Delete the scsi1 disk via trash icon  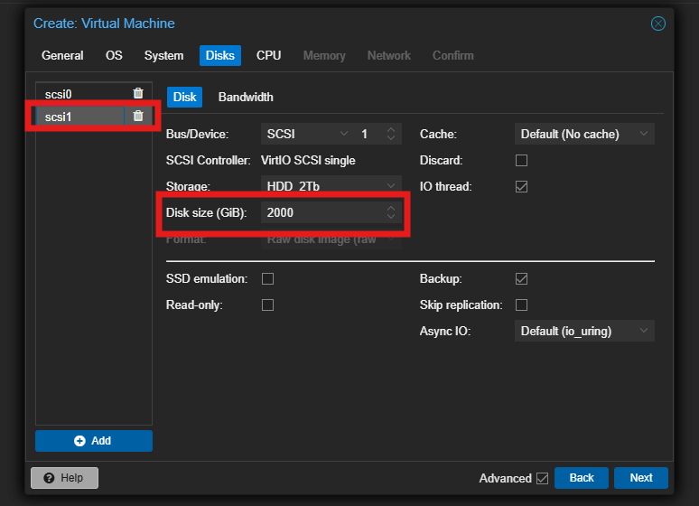click(138, 116)
